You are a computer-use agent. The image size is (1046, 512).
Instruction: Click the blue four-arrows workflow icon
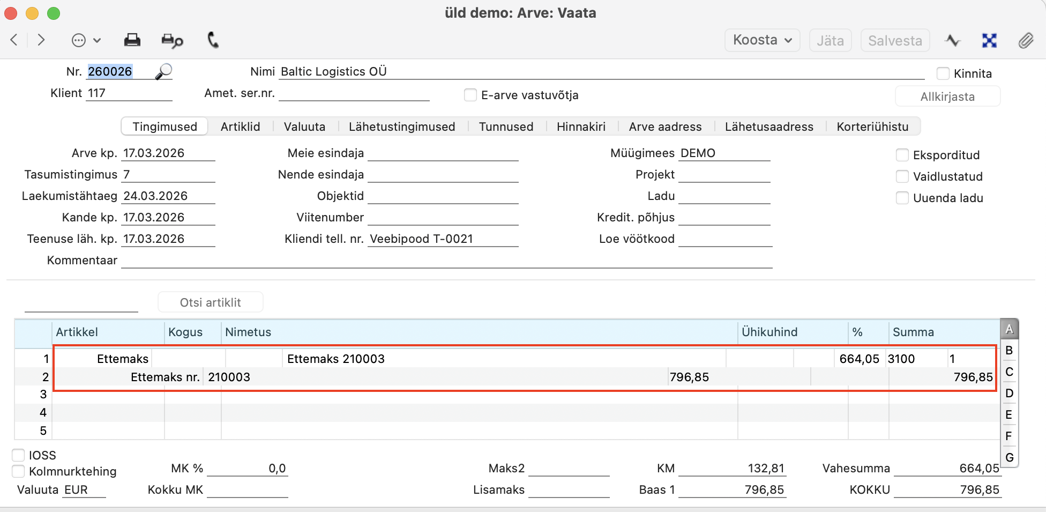pos(989,41)
